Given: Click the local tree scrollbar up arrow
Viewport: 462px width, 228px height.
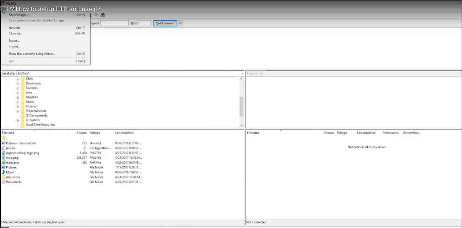Looking at the screenshot, I should [x=242, y=79].
